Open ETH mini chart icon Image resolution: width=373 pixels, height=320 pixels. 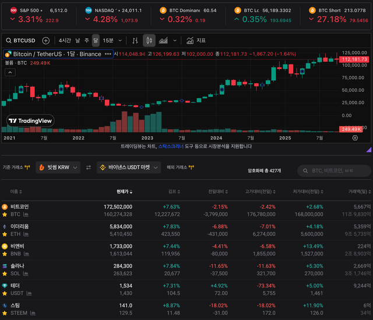click(x=26, y=234)
